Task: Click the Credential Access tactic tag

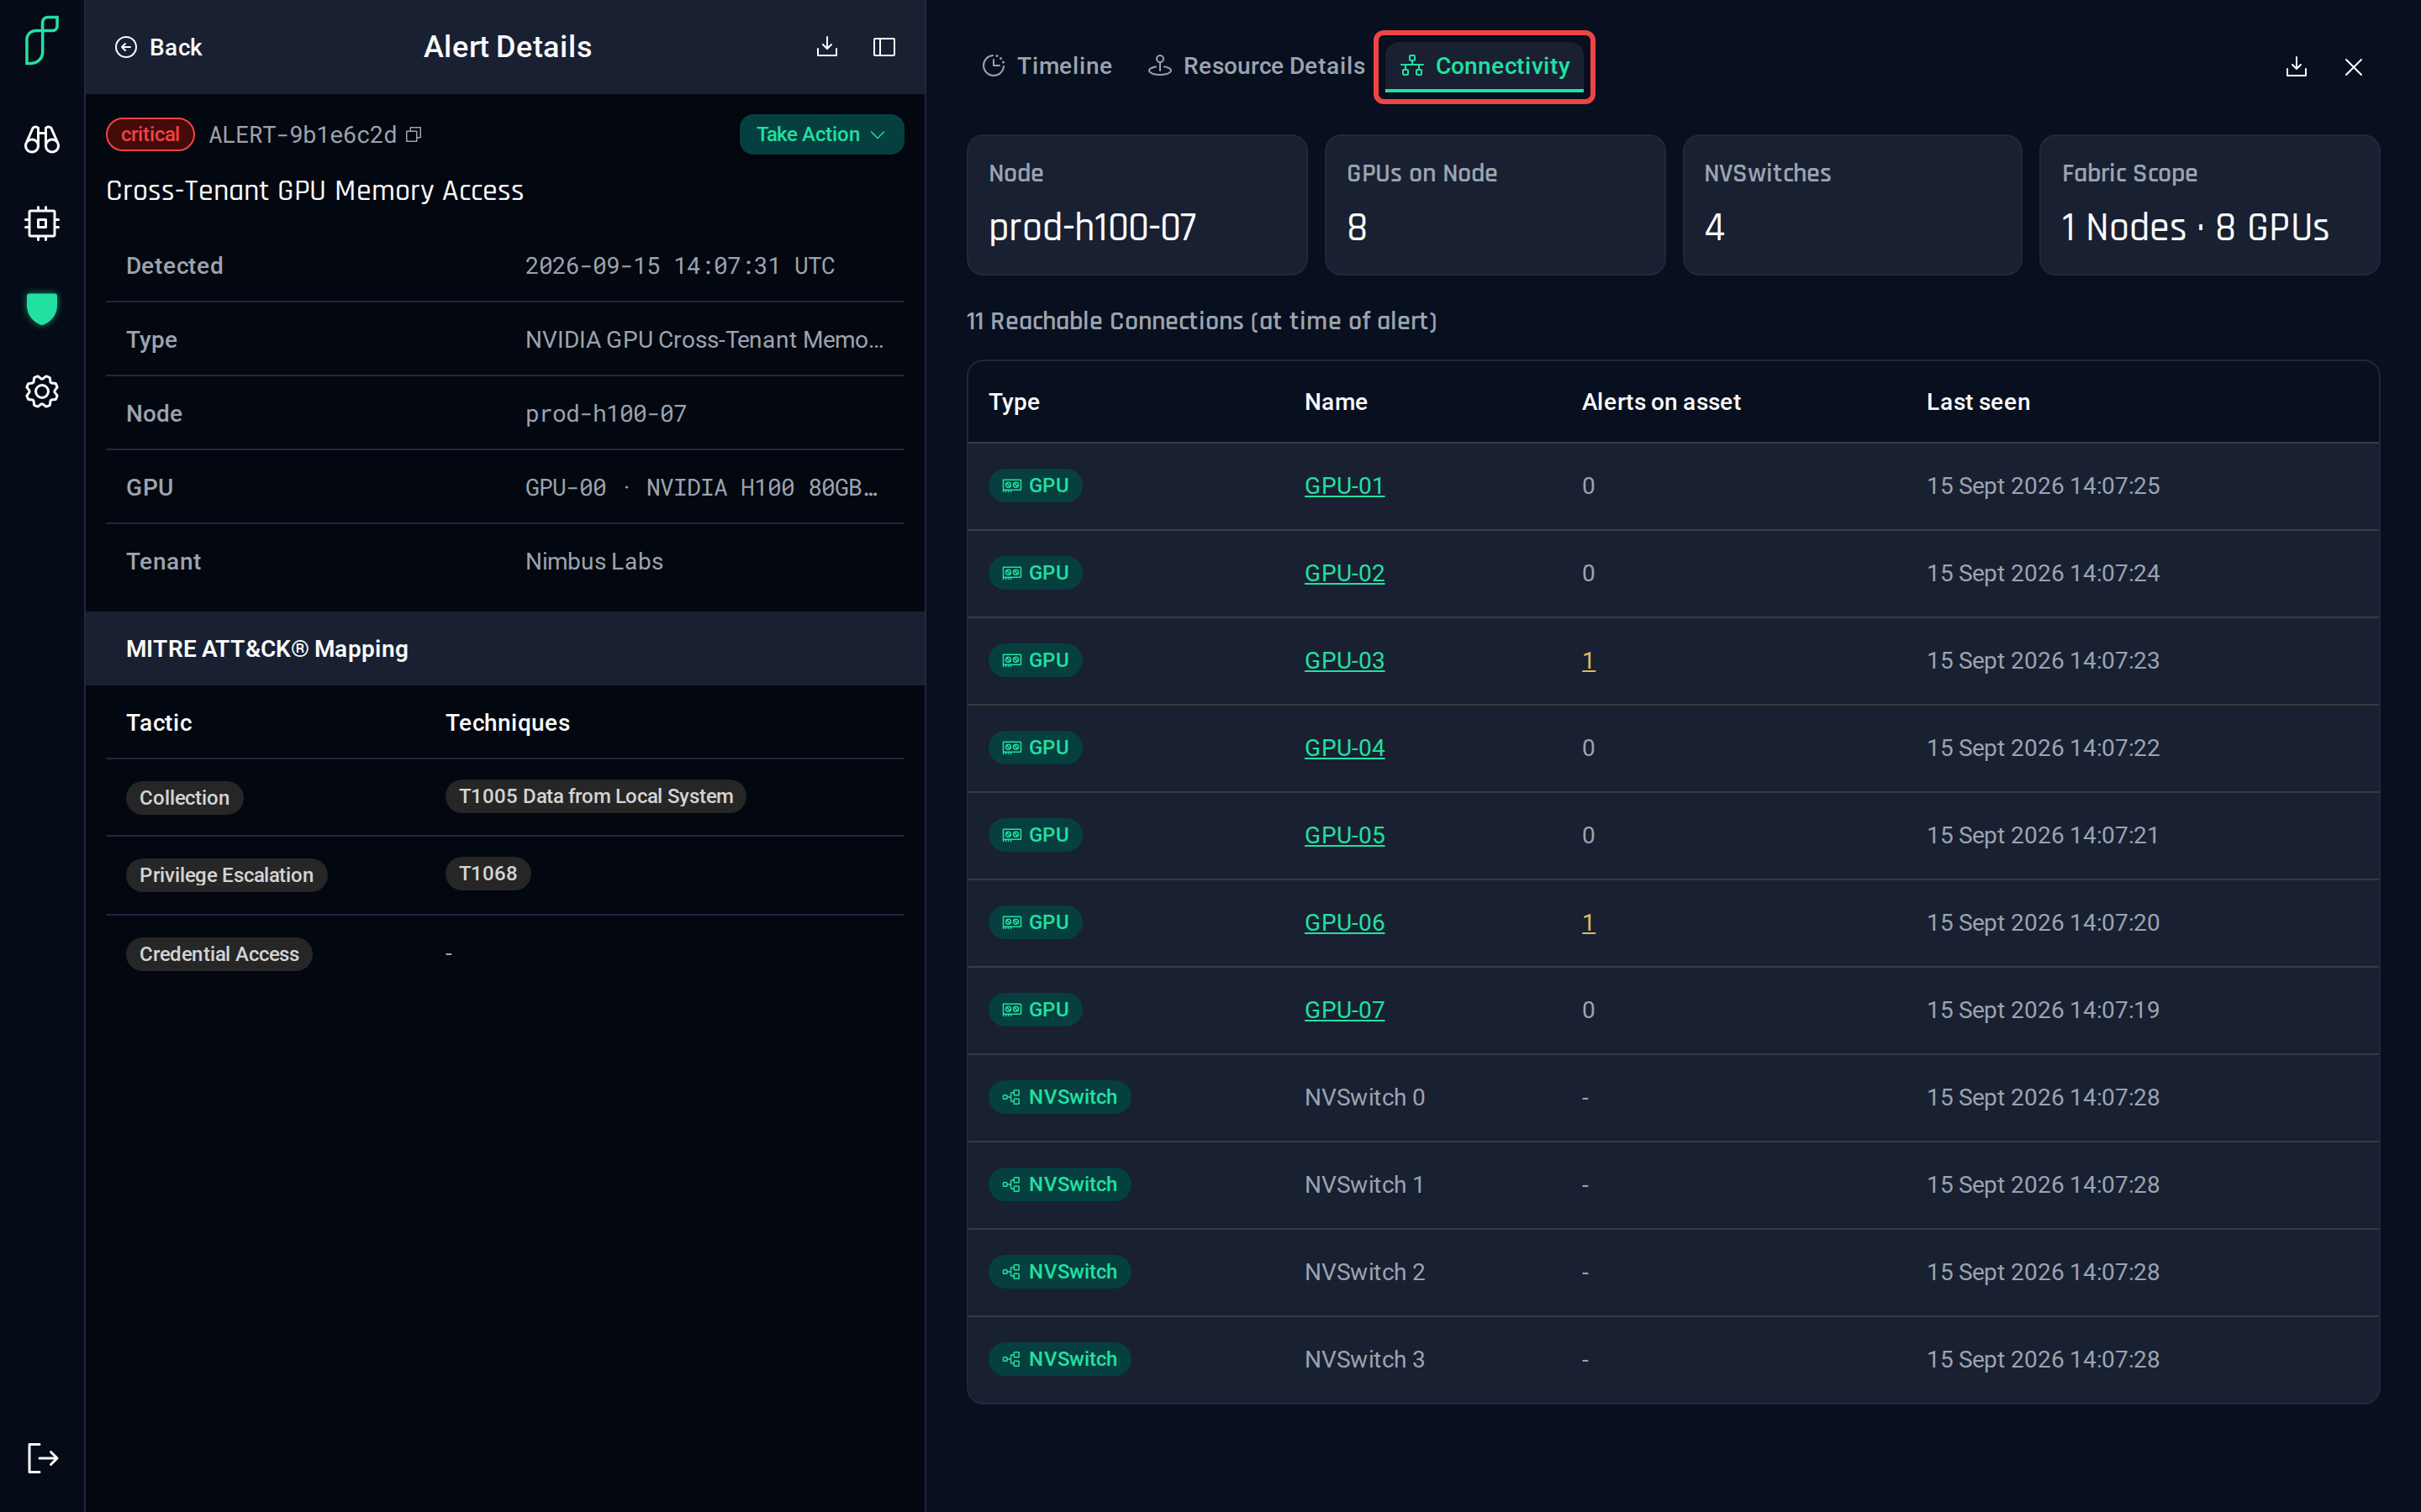Action: pyautogui.click(x=218, y=954)
